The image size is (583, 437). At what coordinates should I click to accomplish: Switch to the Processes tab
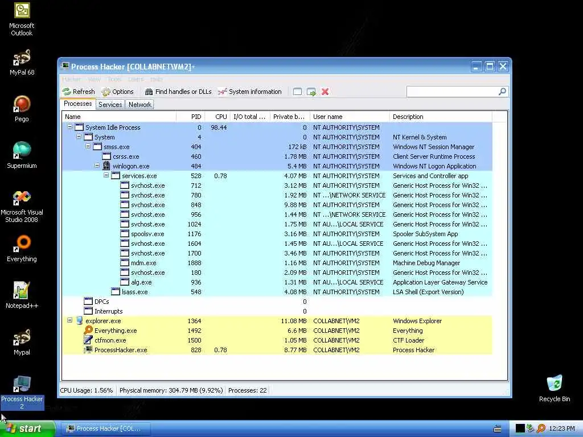[x=77, y=104]
